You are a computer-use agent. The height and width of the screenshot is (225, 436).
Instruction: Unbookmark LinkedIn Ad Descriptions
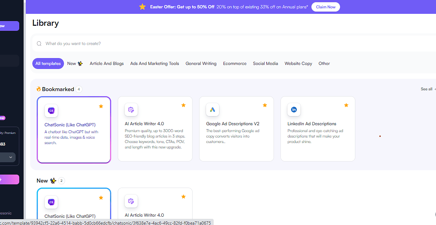coord(346,105)
